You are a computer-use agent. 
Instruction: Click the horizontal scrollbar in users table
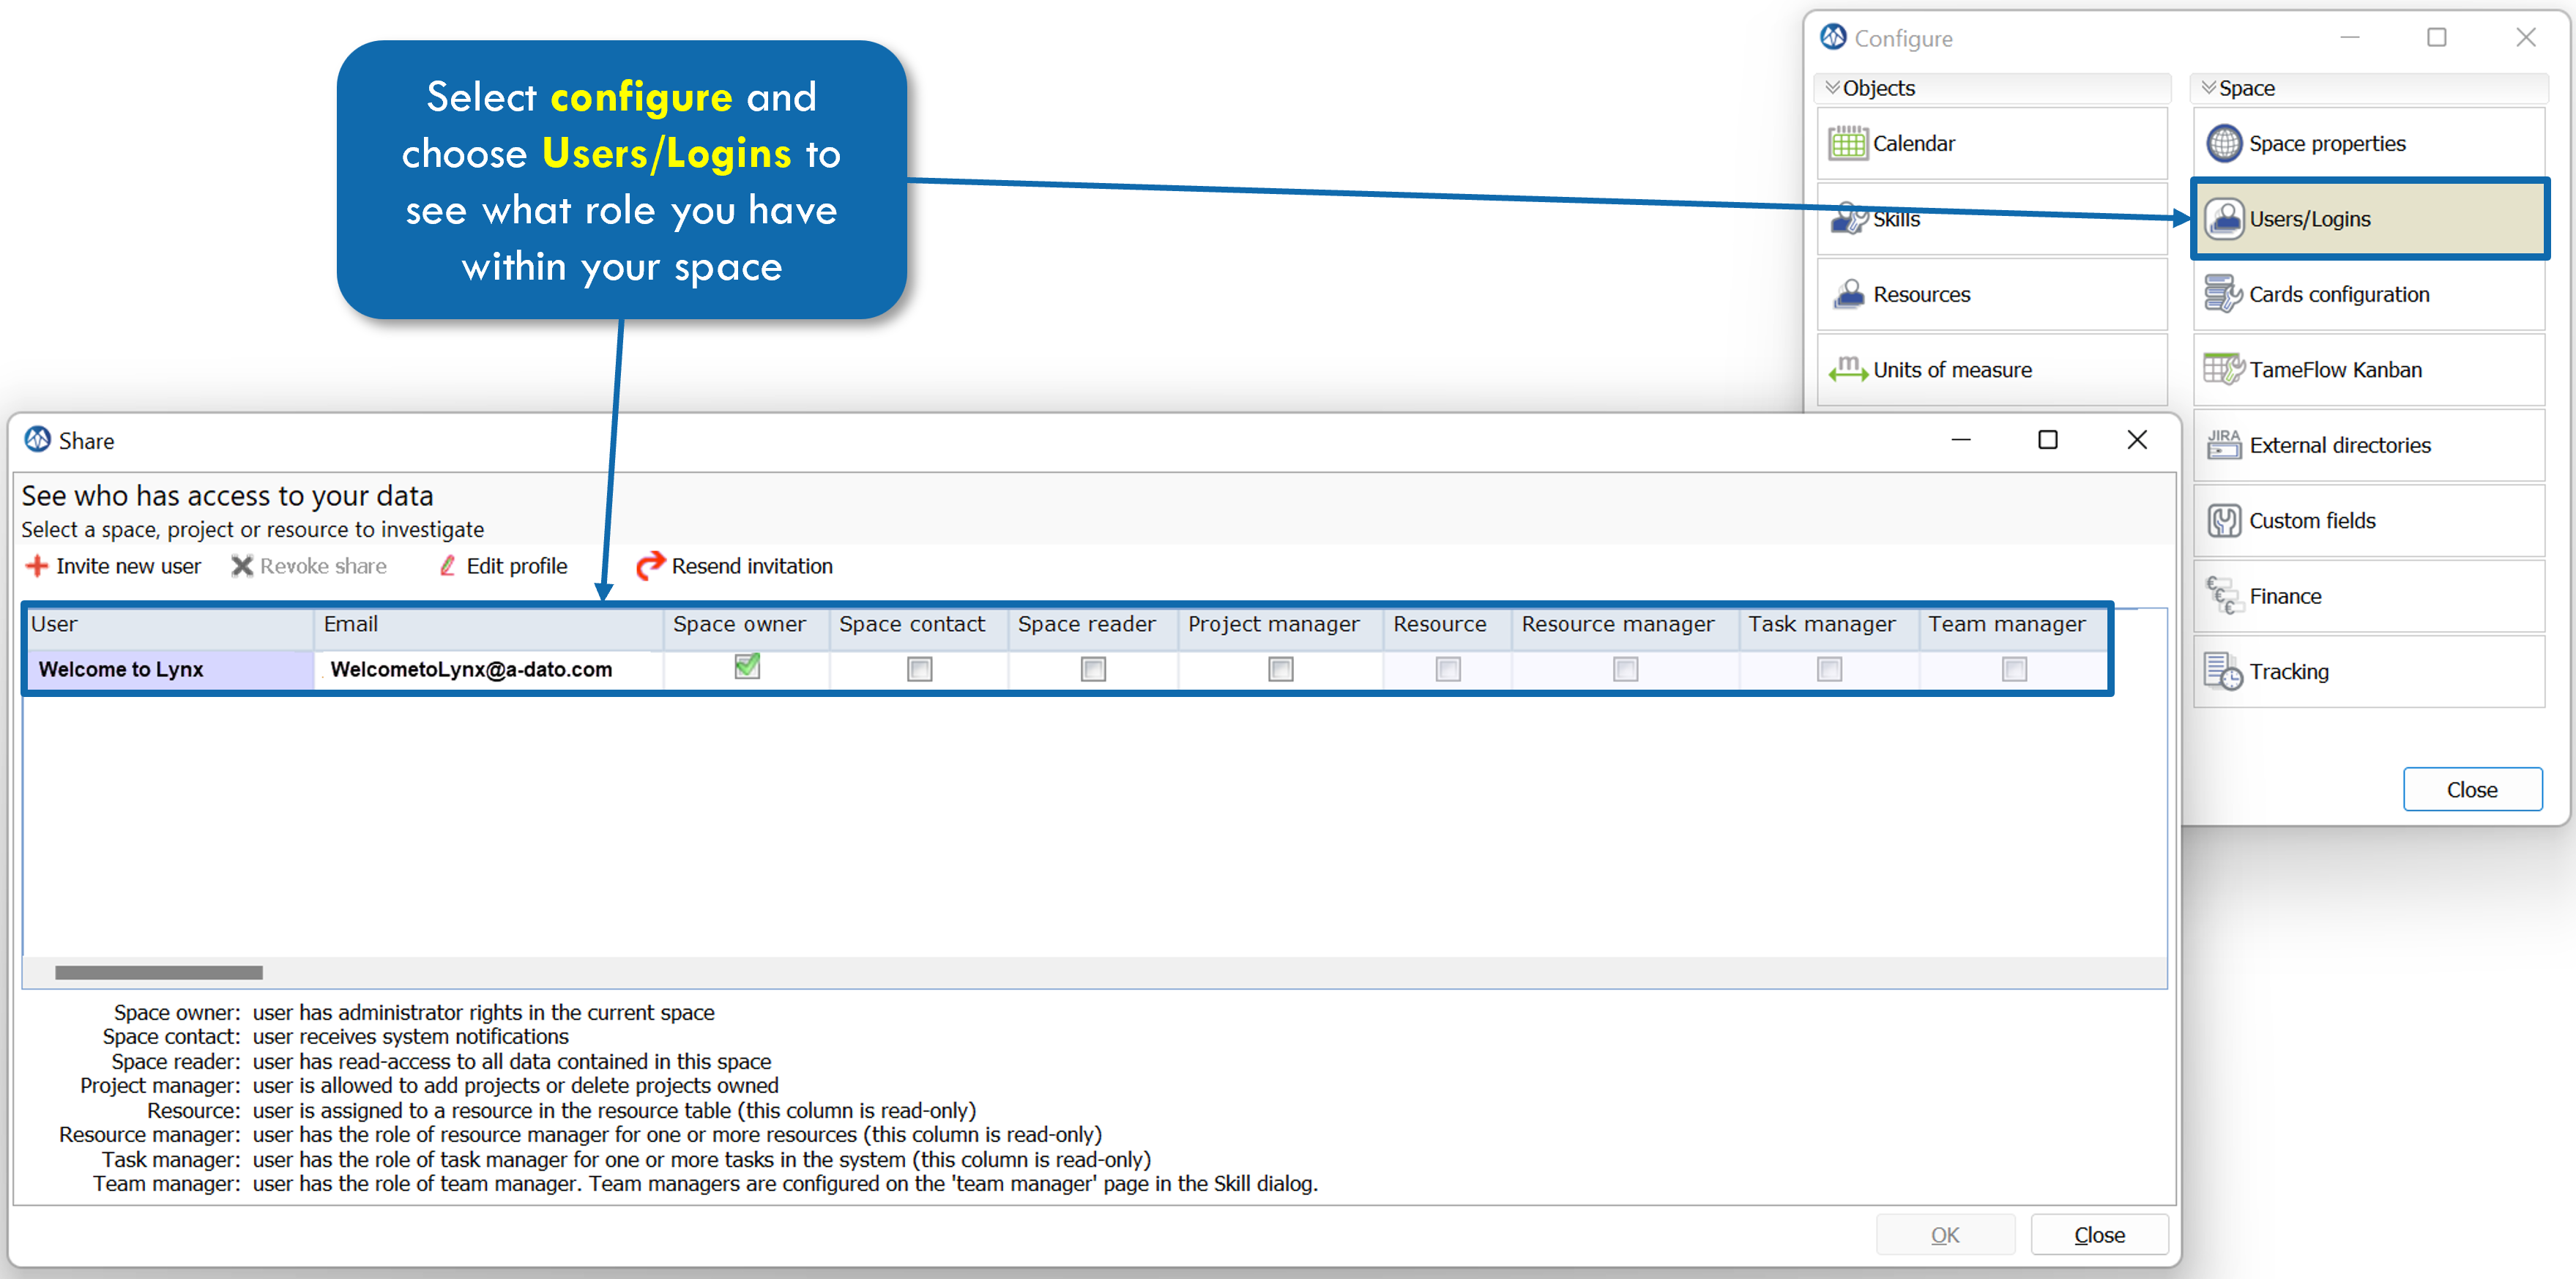pos(159,972)
